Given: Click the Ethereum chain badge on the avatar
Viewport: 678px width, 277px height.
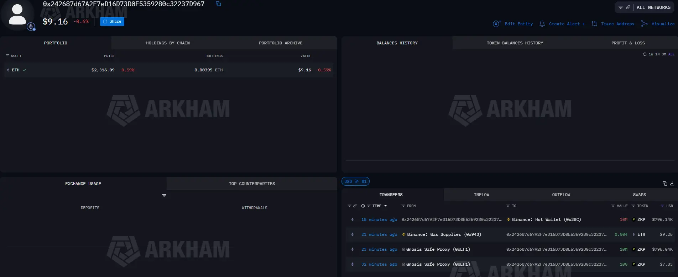Looking at the screenshot, I should tap(31, 26).
